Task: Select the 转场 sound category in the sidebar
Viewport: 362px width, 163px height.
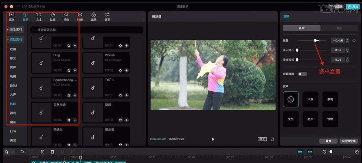Action: point(13,104)
